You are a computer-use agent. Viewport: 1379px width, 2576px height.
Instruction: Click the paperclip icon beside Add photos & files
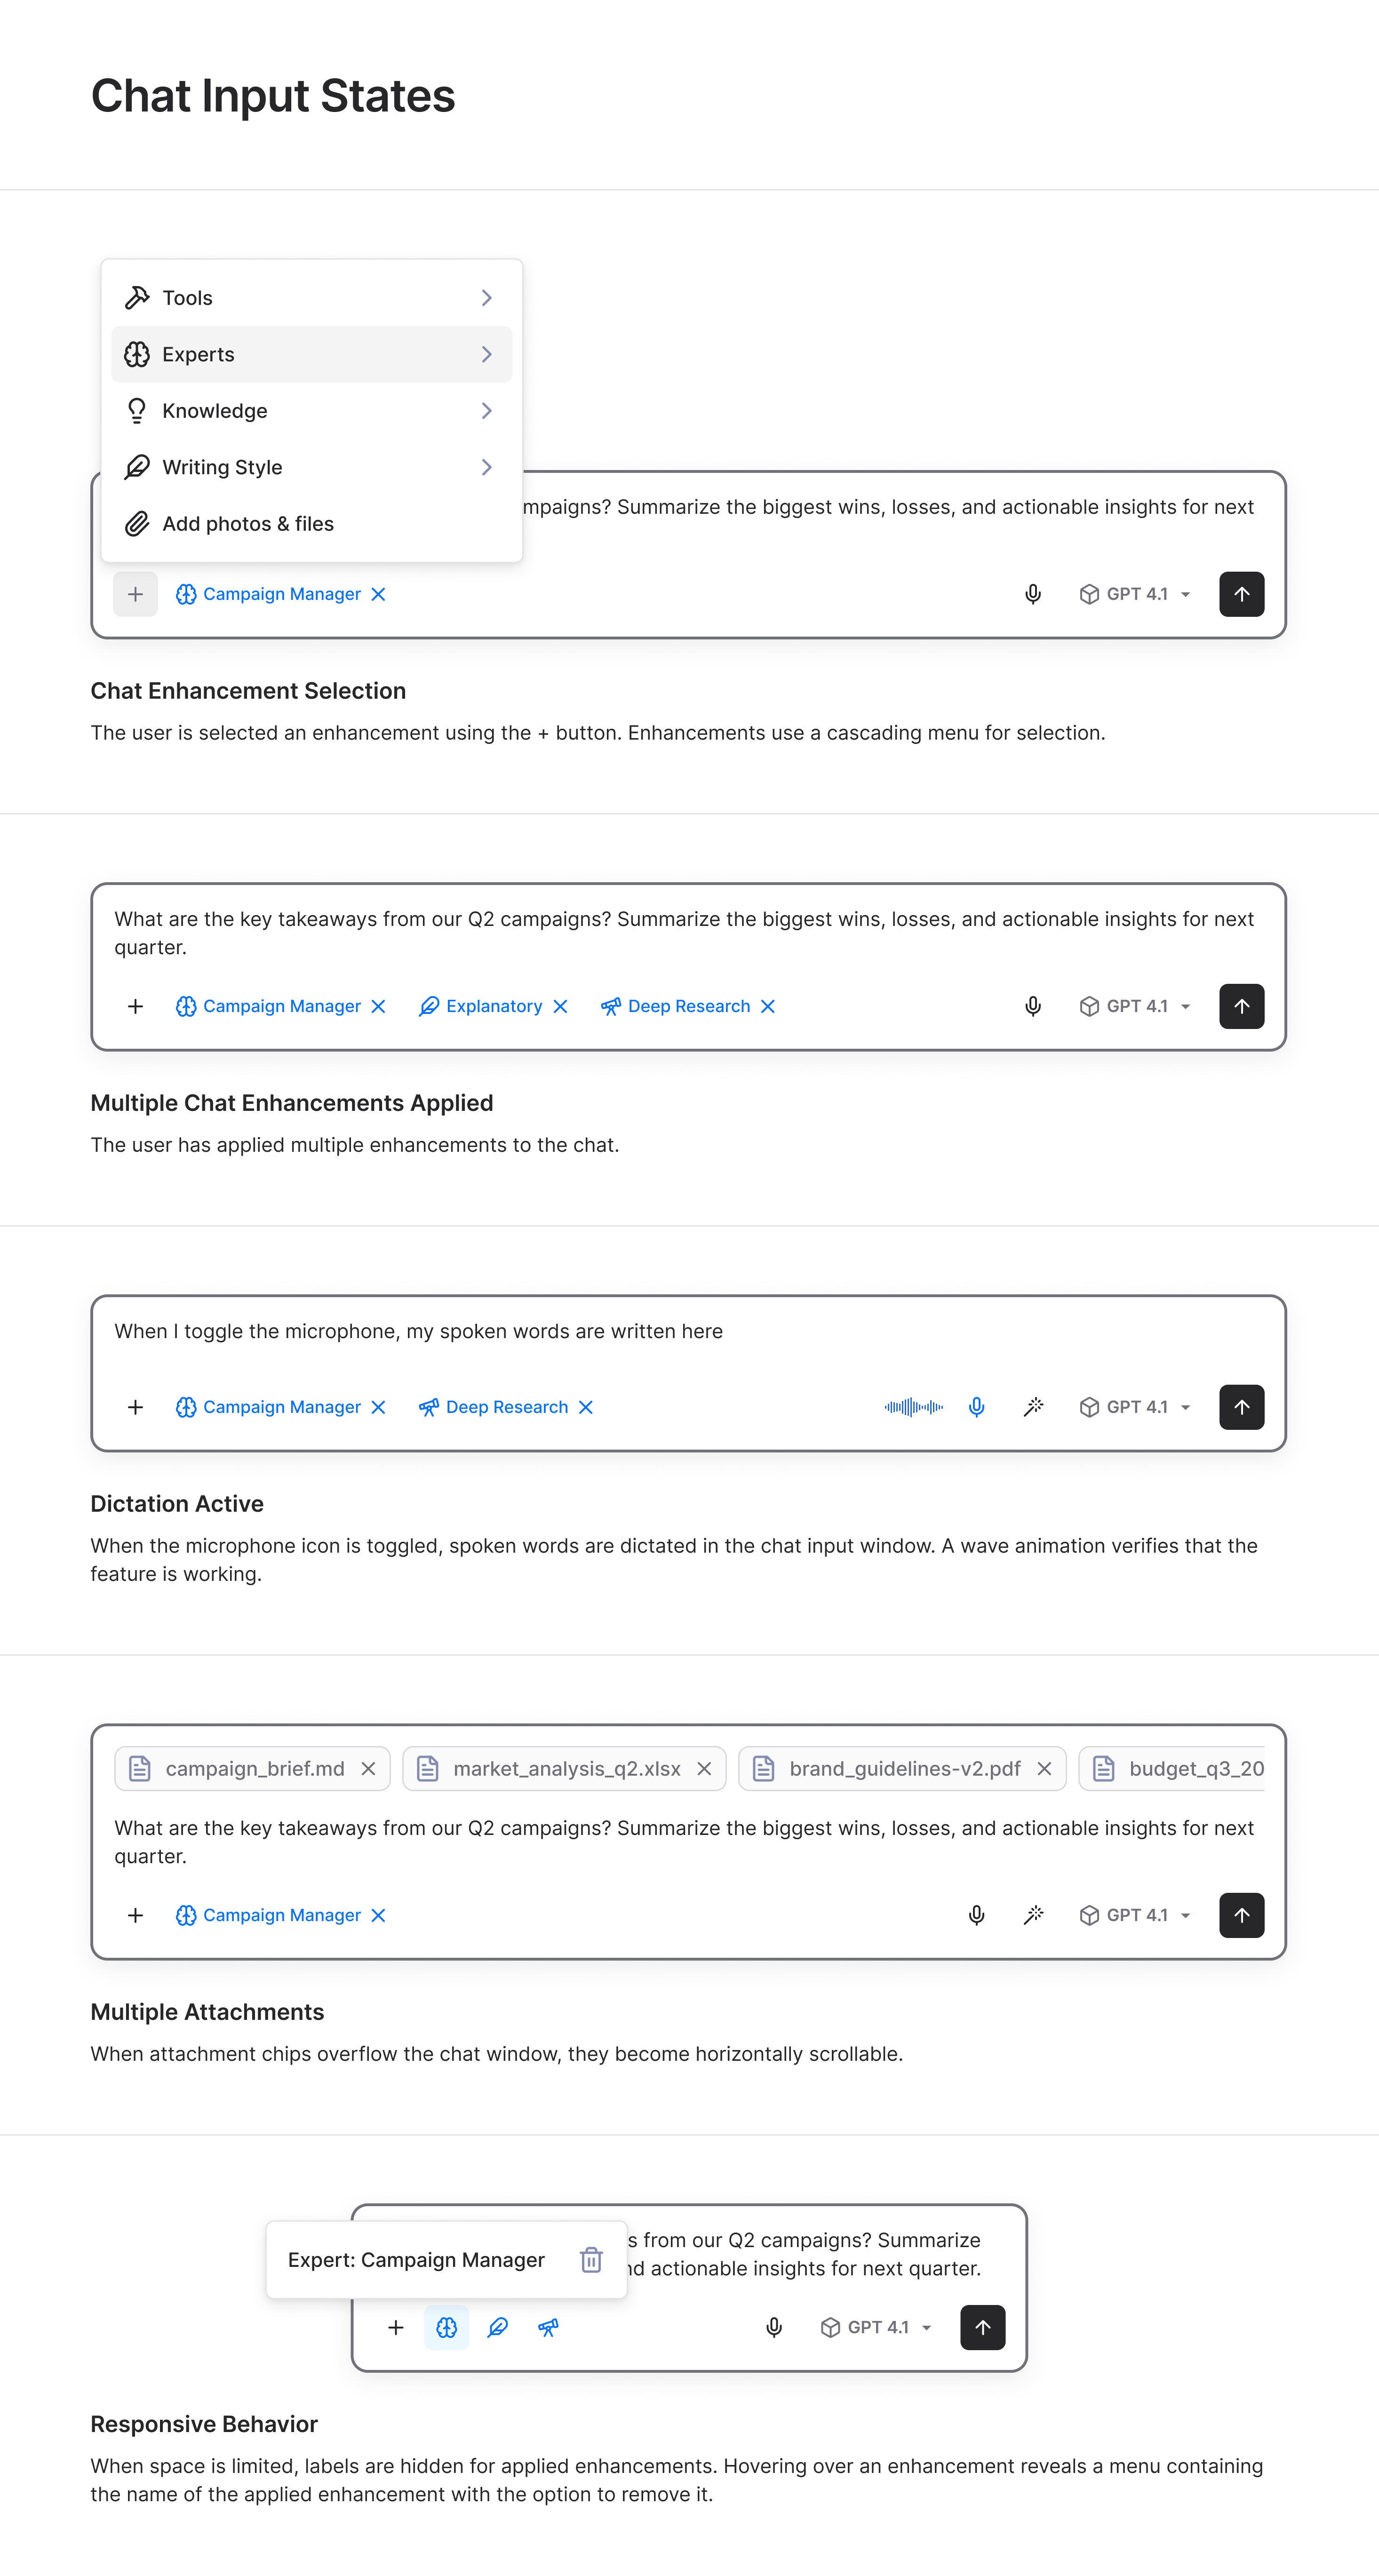click(137, 523)
